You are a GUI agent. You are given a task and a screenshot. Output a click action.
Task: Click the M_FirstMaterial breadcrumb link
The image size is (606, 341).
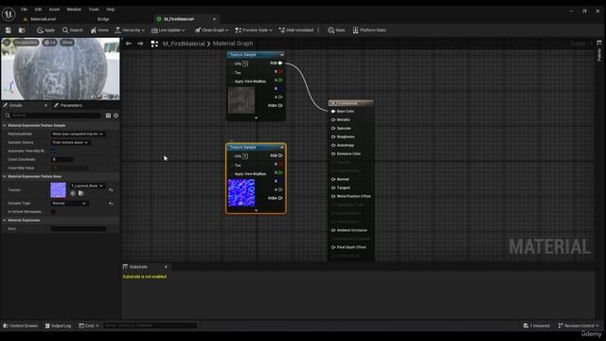pyautogui.click(x=184, y=44)
